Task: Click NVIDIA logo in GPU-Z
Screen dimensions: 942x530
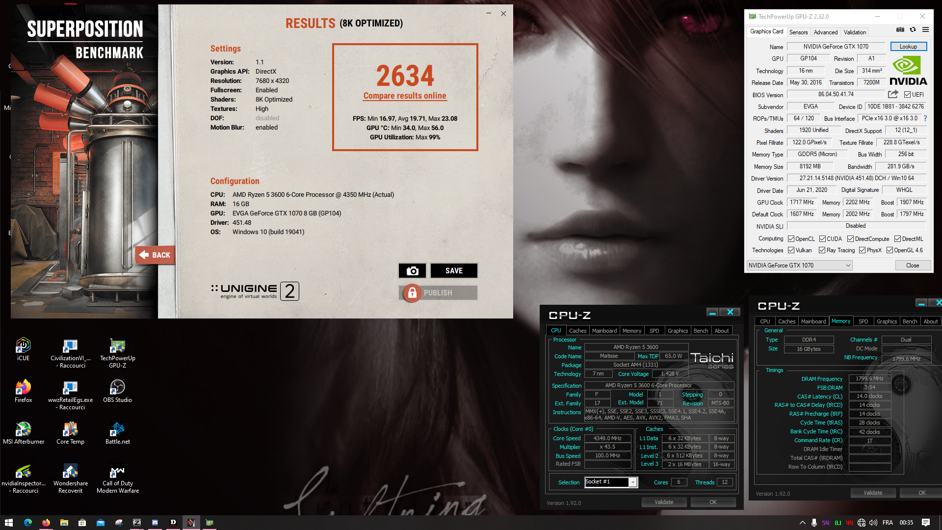Action: [908, 72]
